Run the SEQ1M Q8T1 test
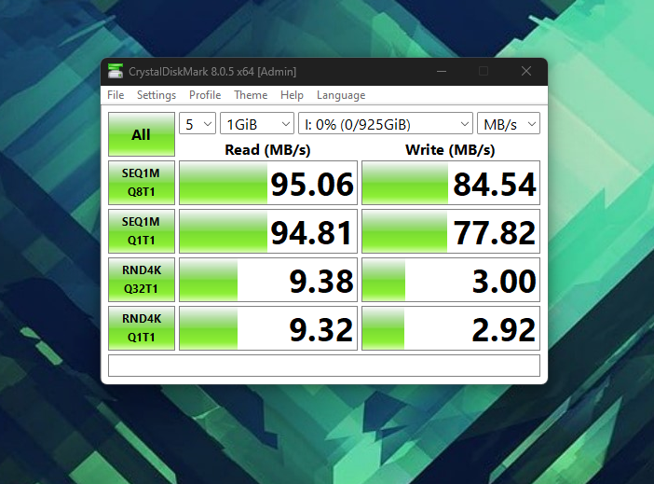 pos(142,183)
